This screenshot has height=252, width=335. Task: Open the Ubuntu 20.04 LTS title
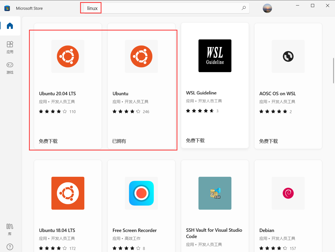click(57, 94)
